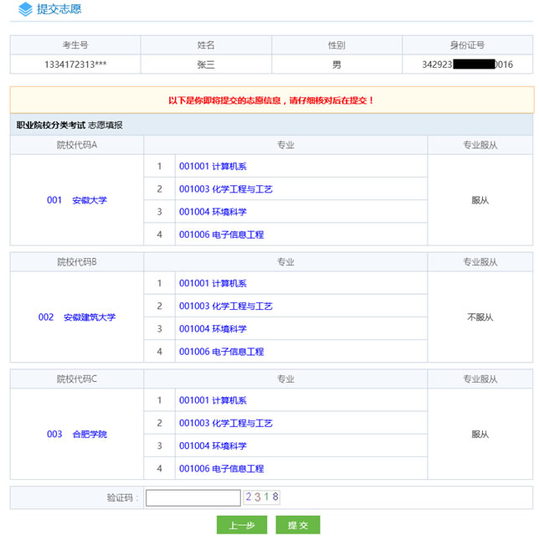Select 001003 化学工程与工艺 under 安徽建筑大学

coord(225,307)
